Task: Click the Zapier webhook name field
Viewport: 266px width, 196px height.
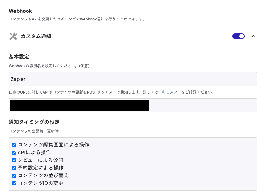Action: [133, 79]
